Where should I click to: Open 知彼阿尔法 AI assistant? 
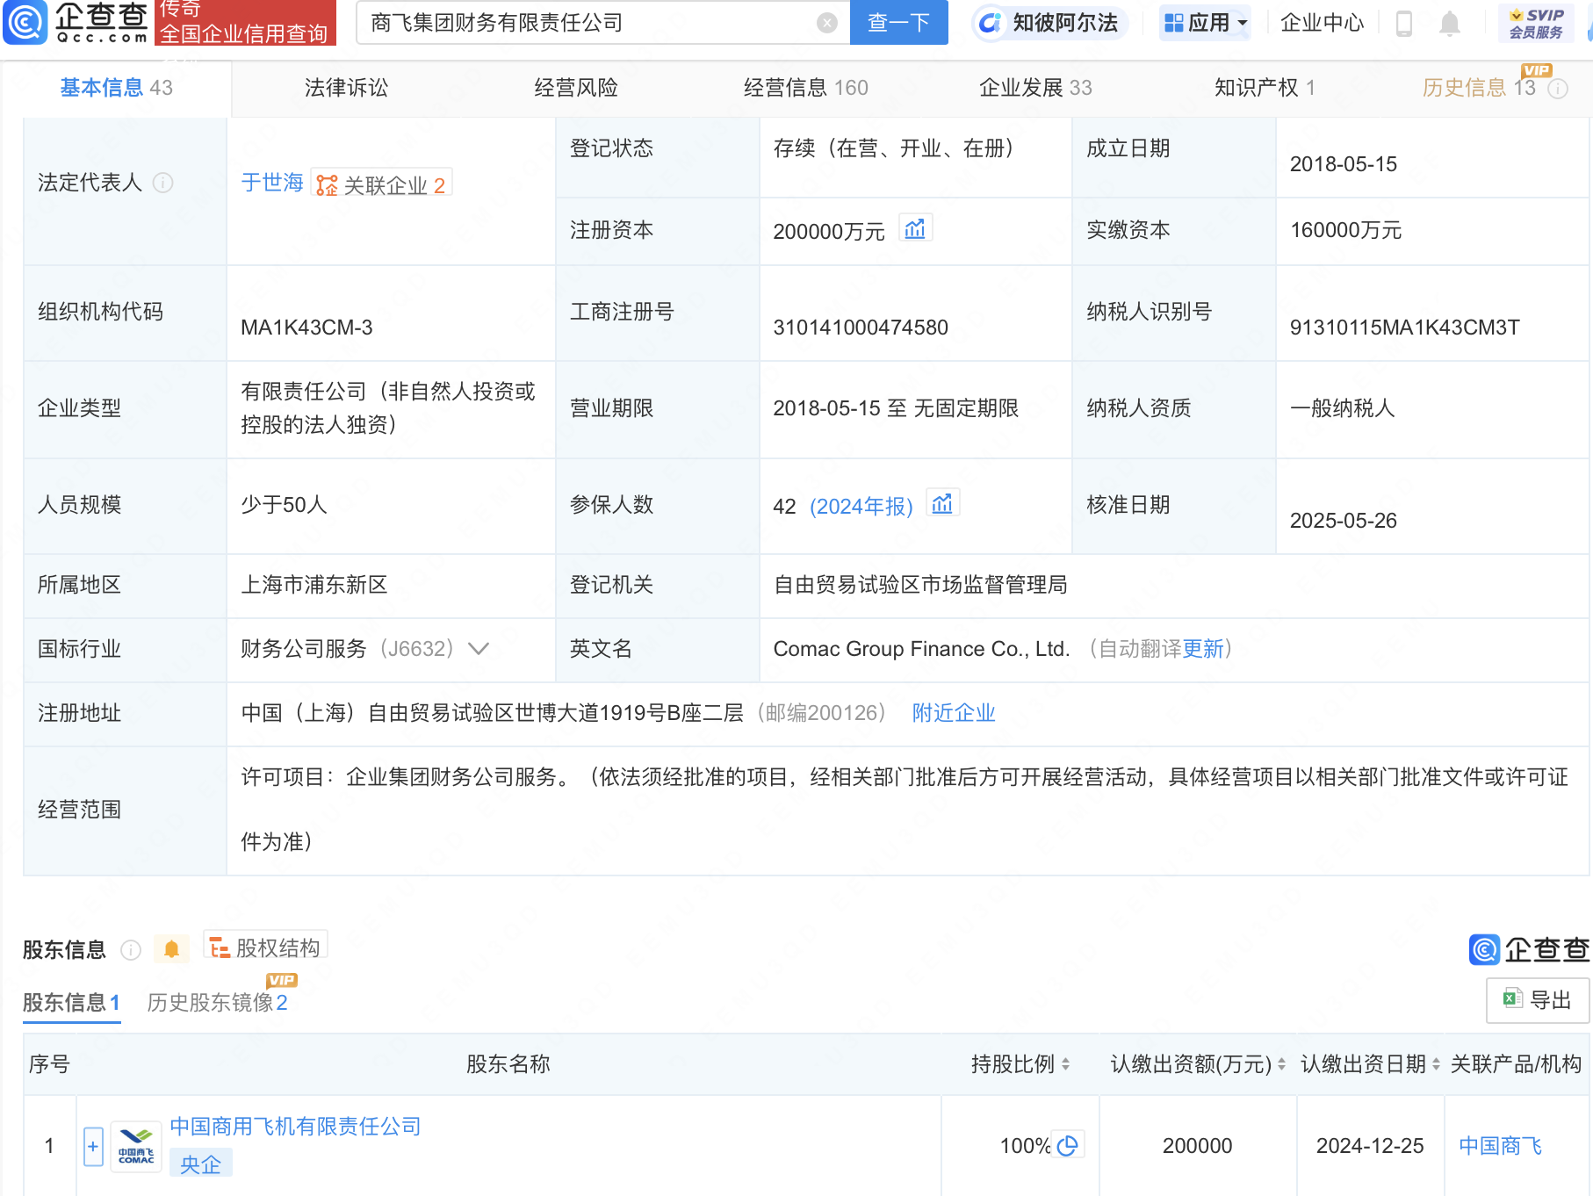tap(1050, 23)
